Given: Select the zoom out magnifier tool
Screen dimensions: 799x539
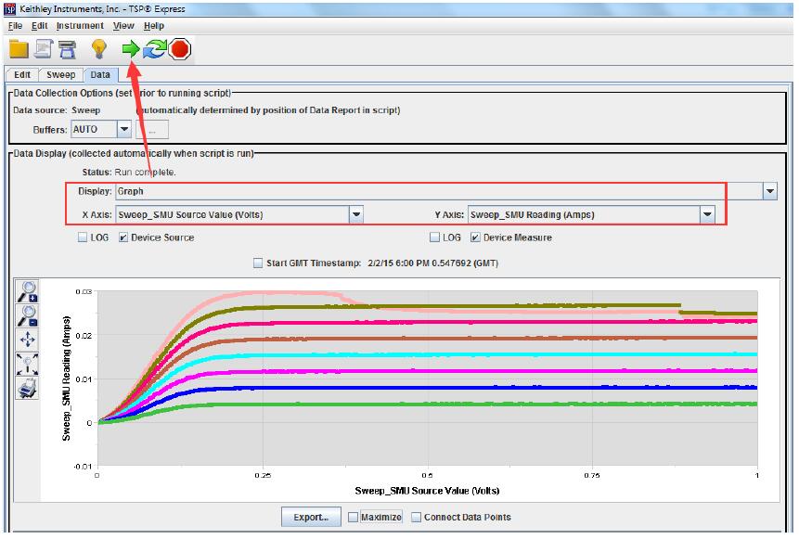Looking at the screenshot, I should coord(27,315).
